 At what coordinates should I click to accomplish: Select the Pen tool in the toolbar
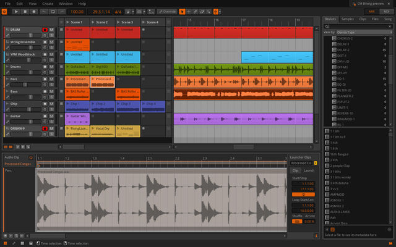click(x=196, y=12)
